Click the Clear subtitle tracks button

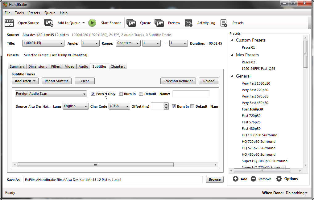coord(85,81)
